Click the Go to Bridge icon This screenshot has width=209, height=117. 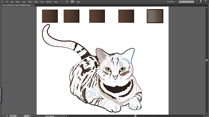pyautogui.click(x=67, y=2)
